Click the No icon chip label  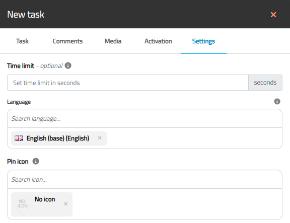click(x=45, y=199)
